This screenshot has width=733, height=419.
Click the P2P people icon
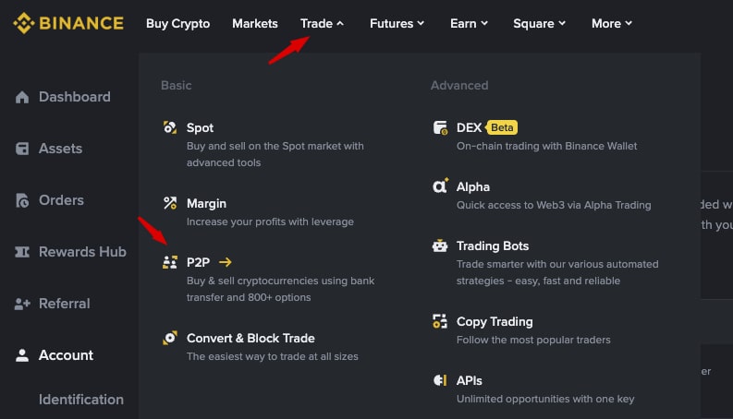click(170, 262)
